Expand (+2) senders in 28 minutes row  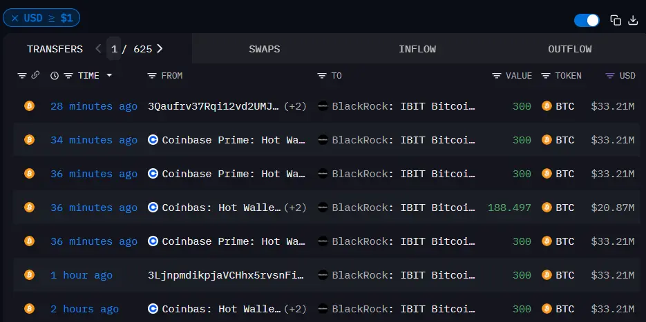(296, 106)
